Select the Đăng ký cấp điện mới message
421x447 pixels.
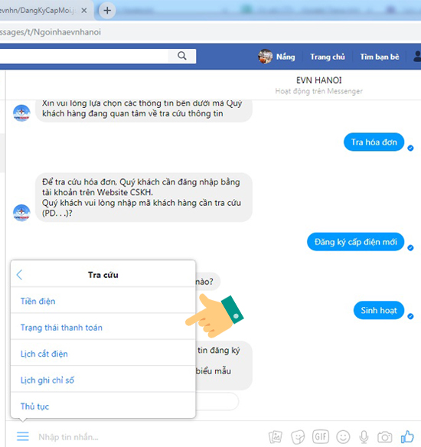(x=355, y=242)
